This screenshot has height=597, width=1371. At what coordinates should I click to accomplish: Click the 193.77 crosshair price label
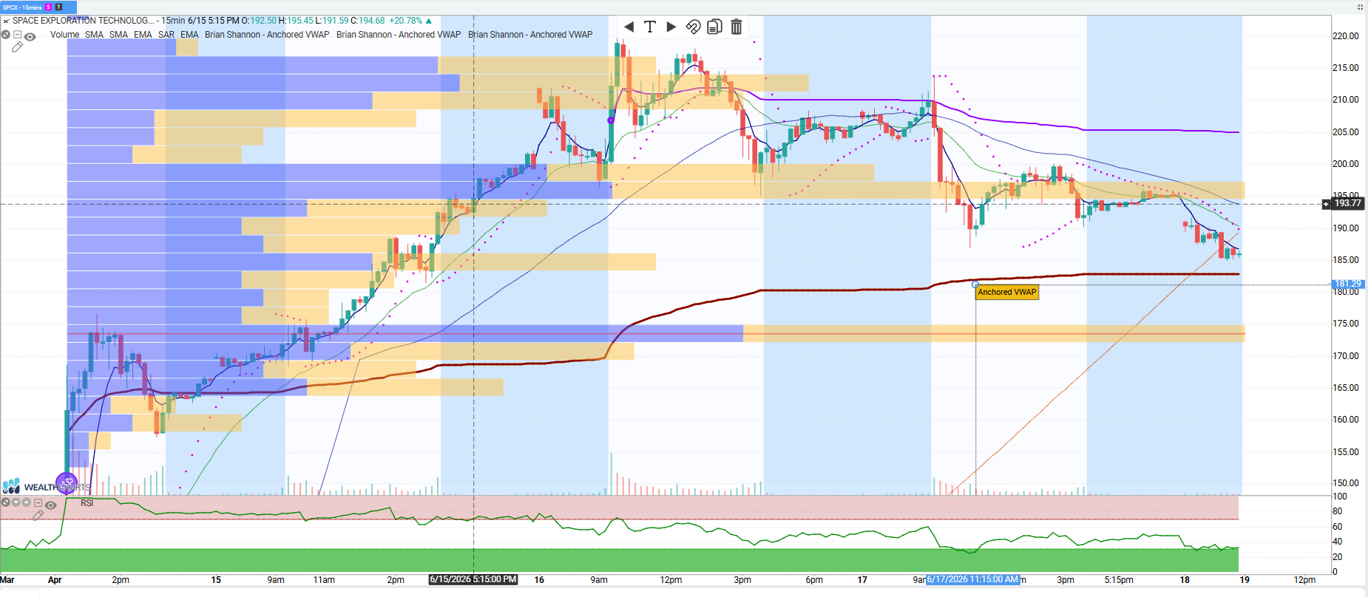point(1347,204)
